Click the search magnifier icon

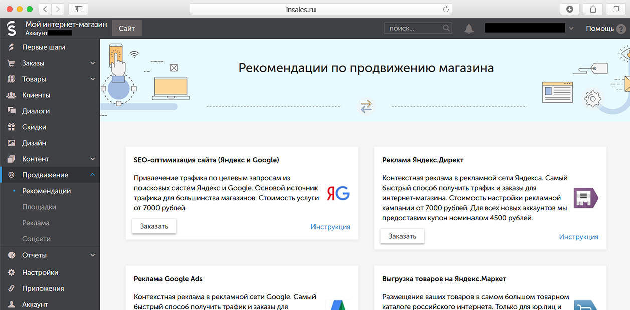click(446, 28)
